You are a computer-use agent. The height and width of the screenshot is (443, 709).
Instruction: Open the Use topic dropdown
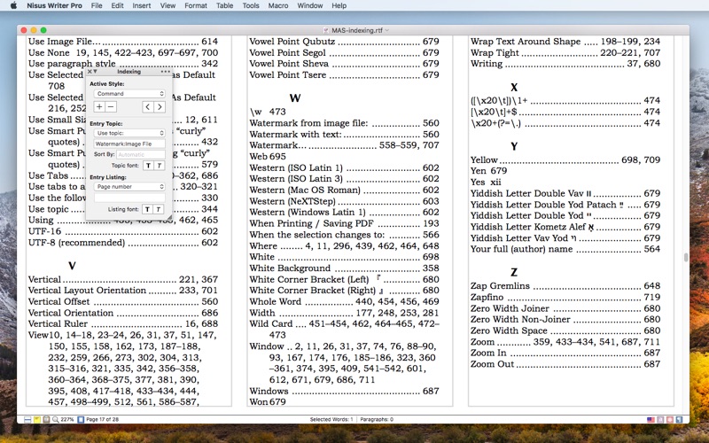point(129,133)
